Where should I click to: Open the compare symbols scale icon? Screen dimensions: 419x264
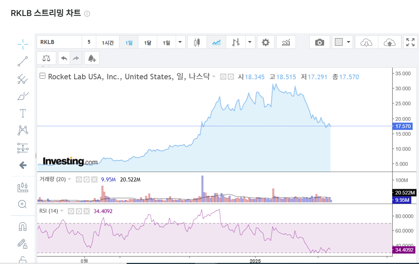46,58
